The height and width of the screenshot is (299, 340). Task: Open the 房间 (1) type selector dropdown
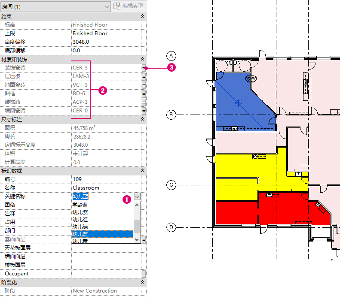click(x=55, y=7)
